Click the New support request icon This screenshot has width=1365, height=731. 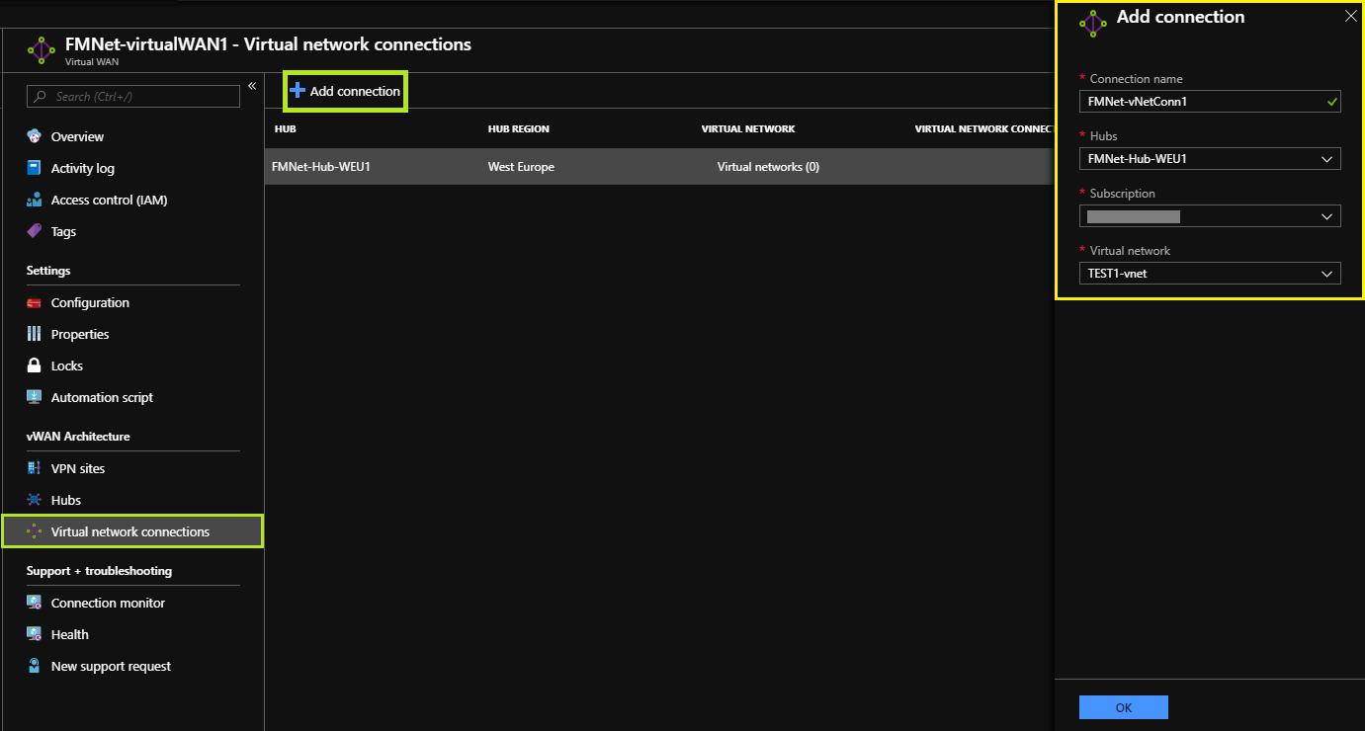point(35,666)
